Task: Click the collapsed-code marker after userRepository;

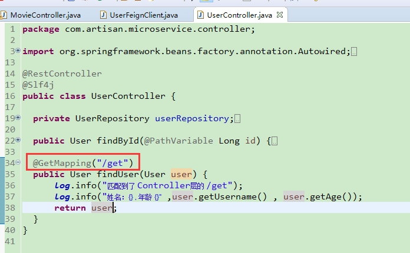Action: [237, 119]
